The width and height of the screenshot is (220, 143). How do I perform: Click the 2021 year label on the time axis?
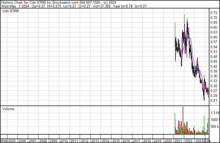(178, 141)
